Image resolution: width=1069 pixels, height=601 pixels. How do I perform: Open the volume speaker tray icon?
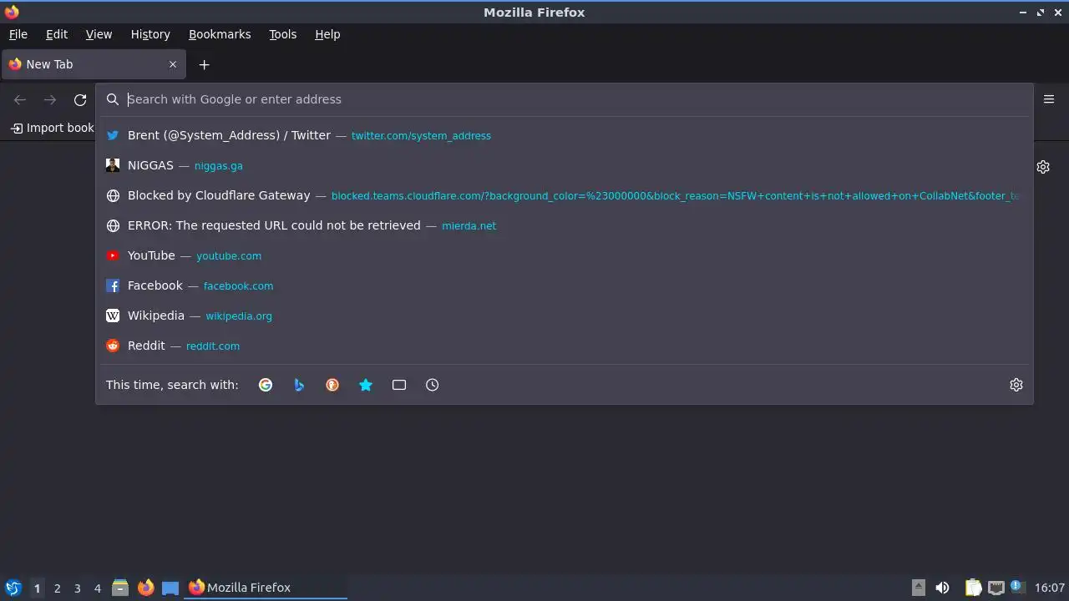pos(942,588)
